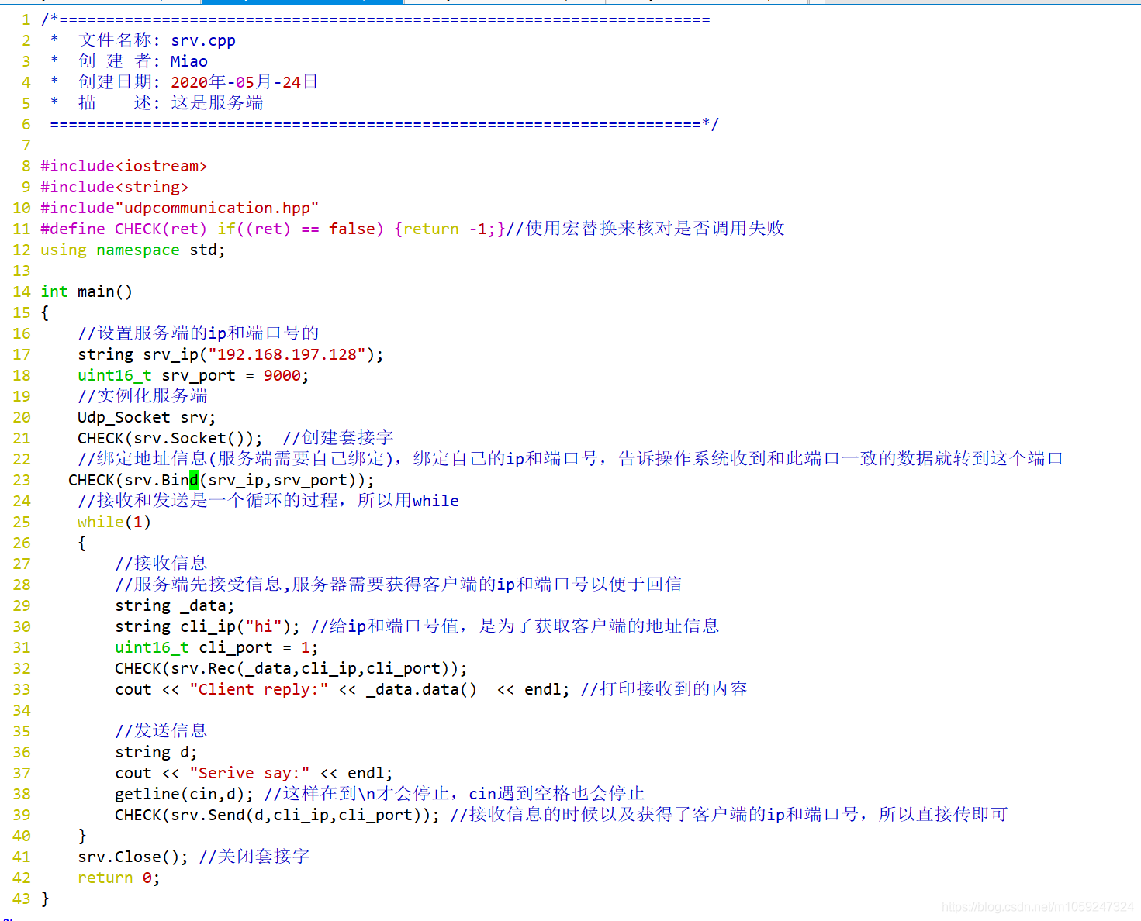The image size is (1141, 921).
Task: Click the comment '//关闭套接字'
Action: pos(254,857)
